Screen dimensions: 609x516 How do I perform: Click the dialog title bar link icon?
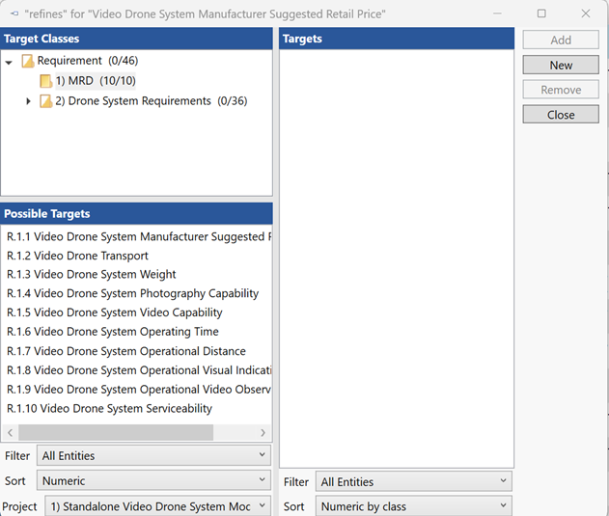[14, 14]
